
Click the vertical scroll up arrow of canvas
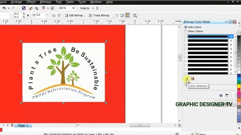click(x=179, y=27)
